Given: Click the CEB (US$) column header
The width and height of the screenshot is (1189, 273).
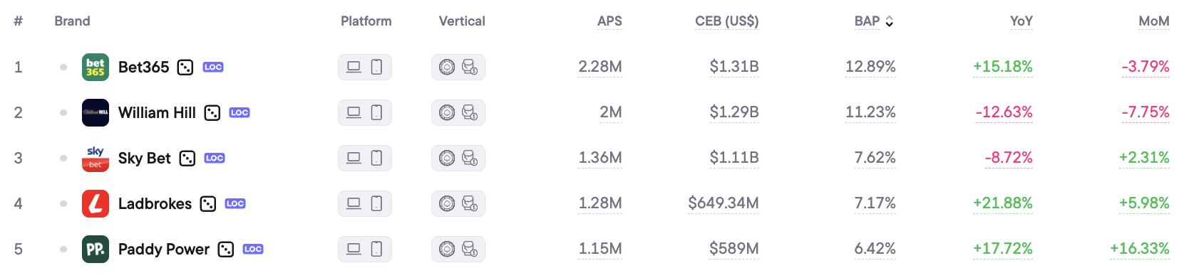Looking at the screenshot, I should (x=727, y=21).
